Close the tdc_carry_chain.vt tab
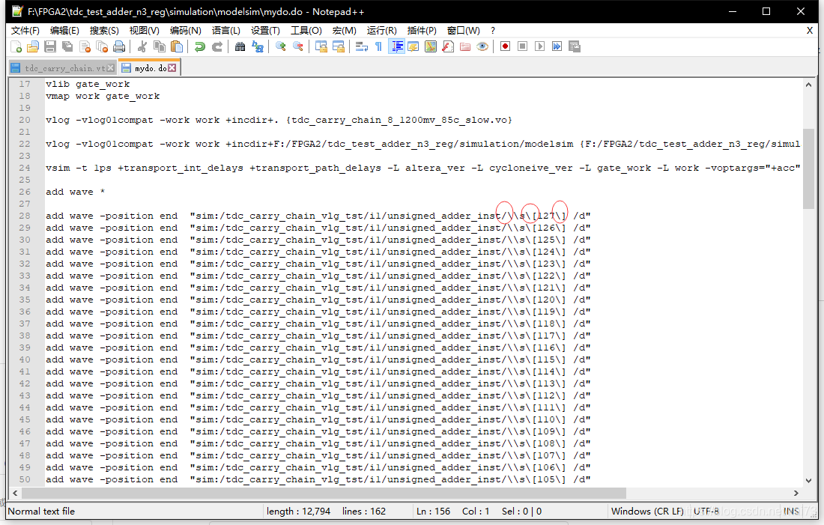The image size is (824, 525). pos(111,68)
